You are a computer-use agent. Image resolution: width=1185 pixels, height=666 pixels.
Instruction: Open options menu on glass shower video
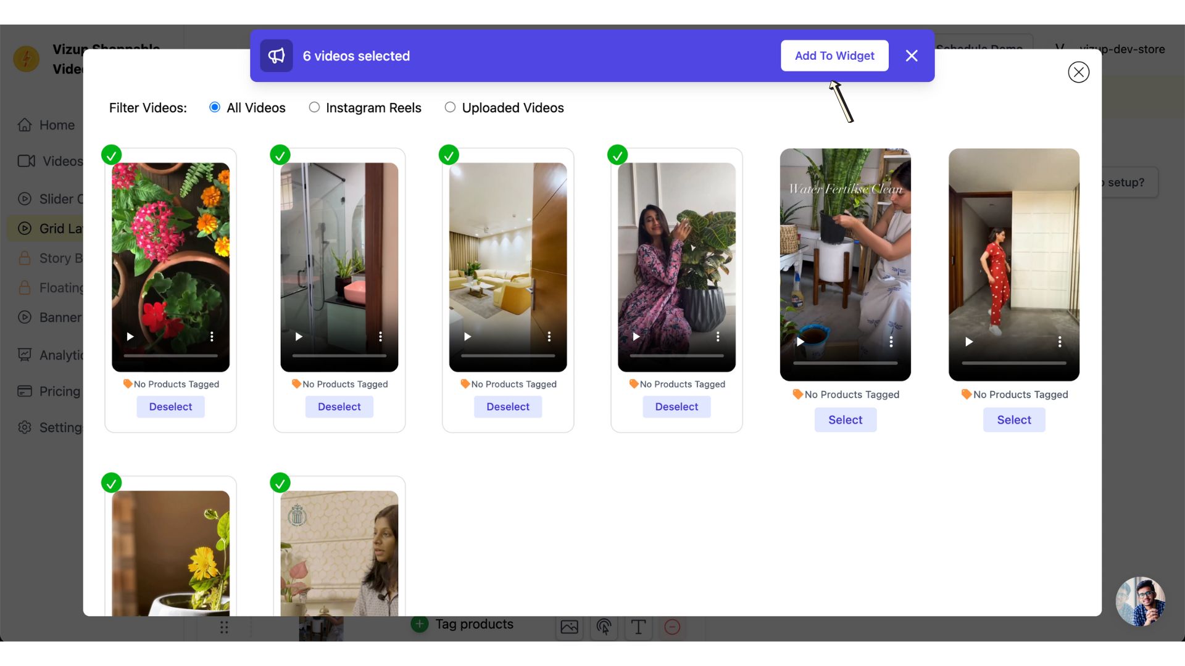click(x=380, y=337)
